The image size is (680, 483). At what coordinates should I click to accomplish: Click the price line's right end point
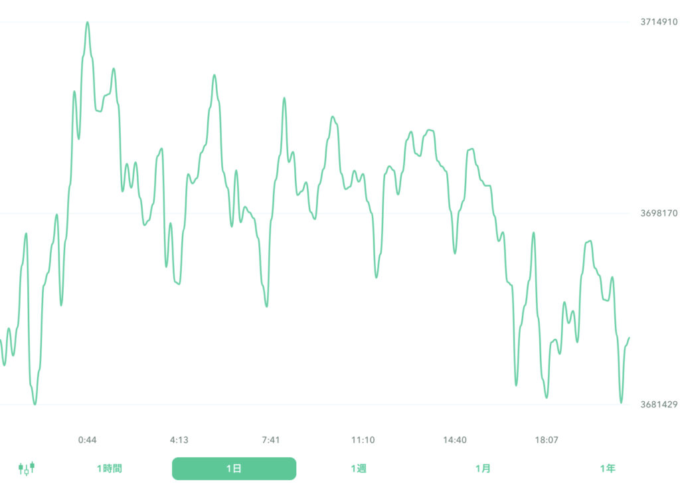pyautogui.click(x=628, y=338)
